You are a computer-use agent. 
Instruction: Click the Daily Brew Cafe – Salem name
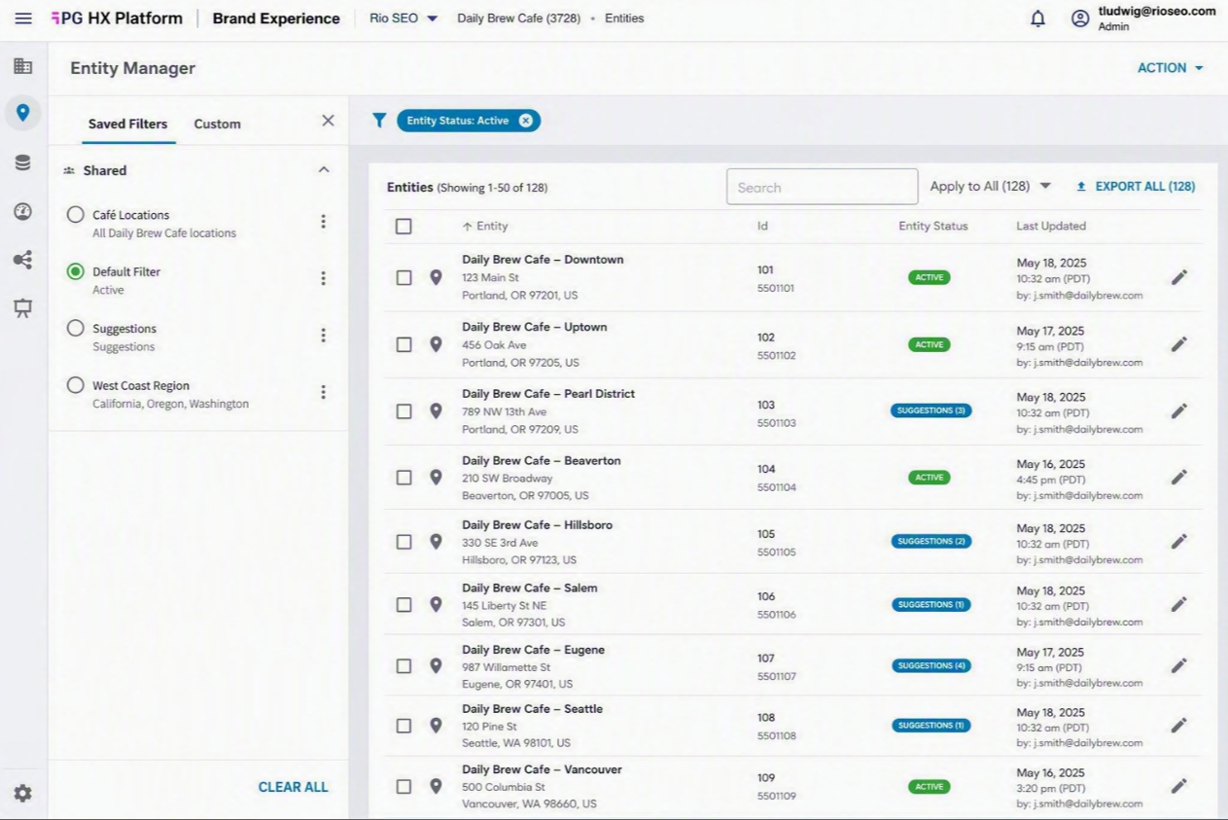click(530, 588)
